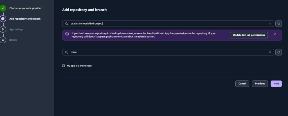This screenshot has height=116, width=288.
Task: Click the Next button
Action: 276,84
